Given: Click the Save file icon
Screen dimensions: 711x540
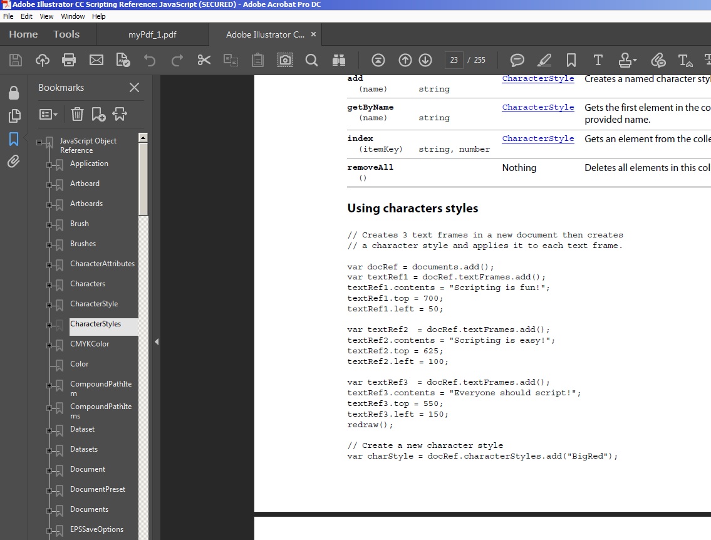Looking at the screenshot, I should click(x=16, y=60).
